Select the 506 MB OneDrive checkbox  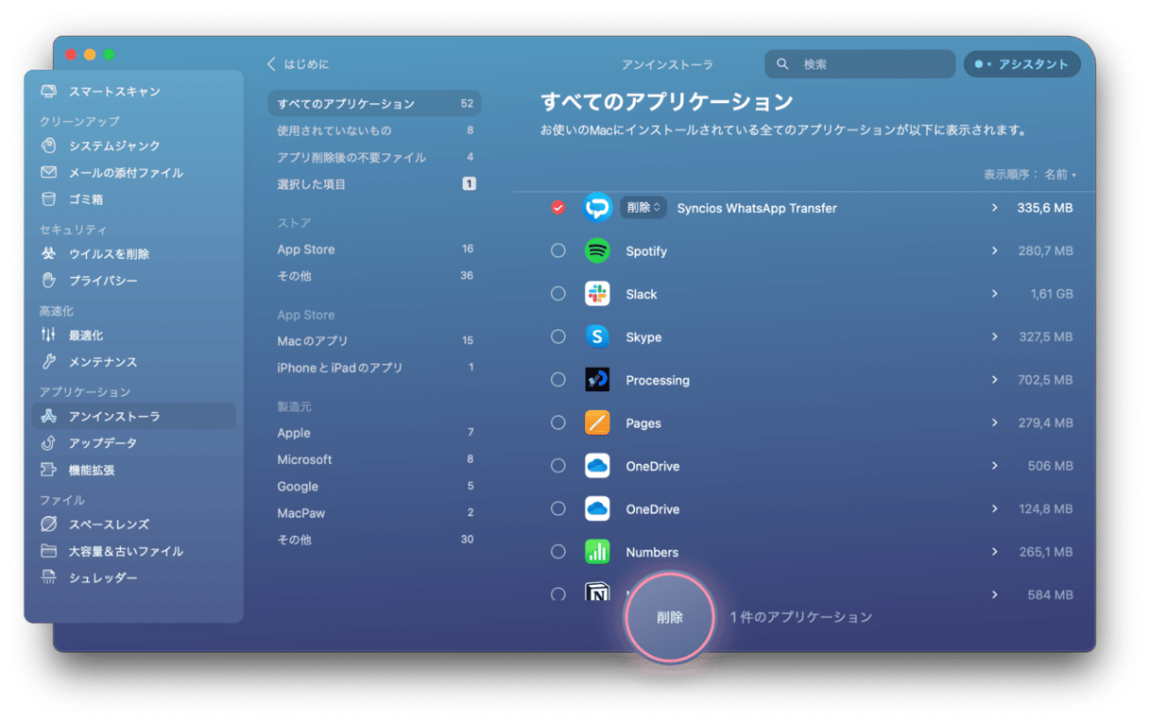pos(558,466)
